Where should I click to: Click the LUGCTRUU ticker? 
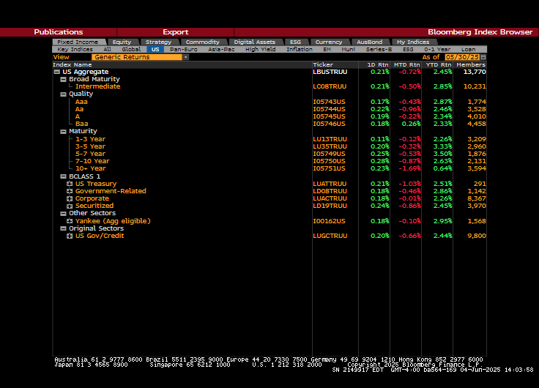click(330, 236)
